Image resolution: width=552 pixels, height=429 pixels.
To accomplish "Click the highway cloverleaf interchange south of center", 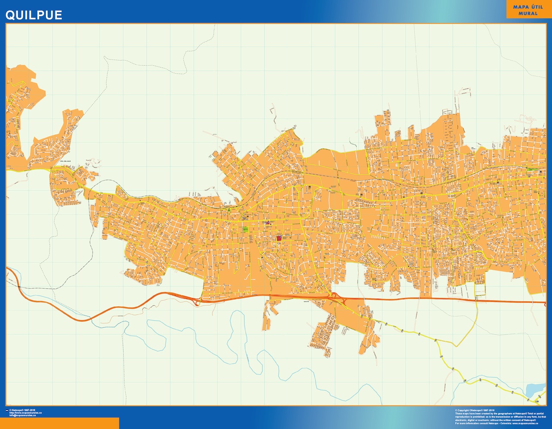I will 333,296.
